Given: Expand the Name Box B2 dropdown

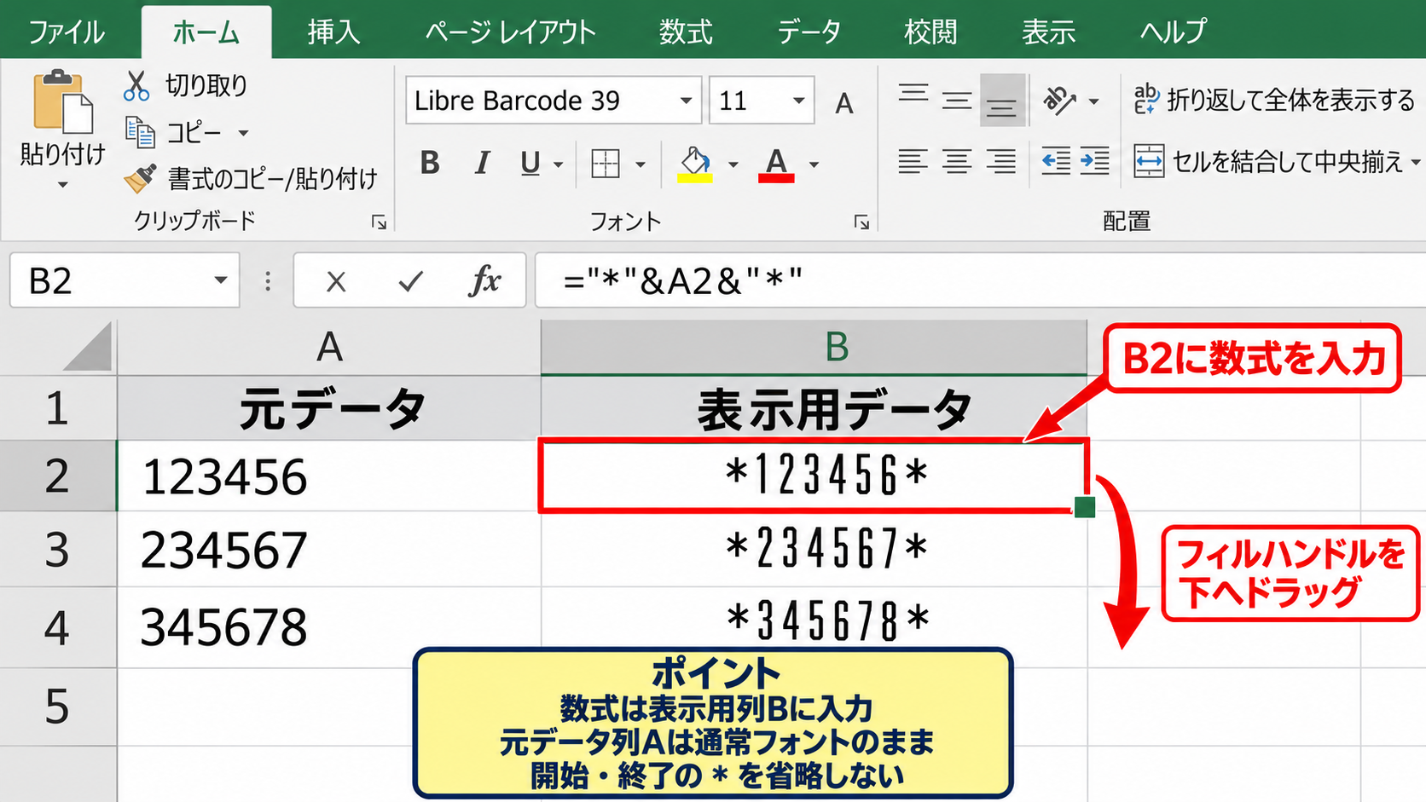Looking at the screenshot, I should point(220,280).
